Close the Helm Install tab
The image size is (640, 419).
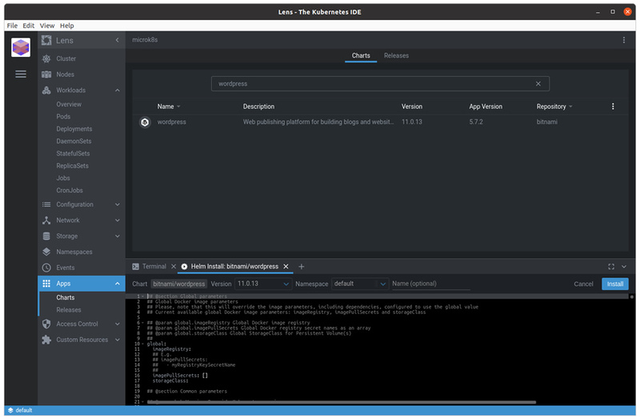(286, 267)
